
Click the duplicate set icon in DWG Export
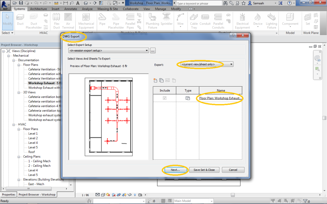161,80
